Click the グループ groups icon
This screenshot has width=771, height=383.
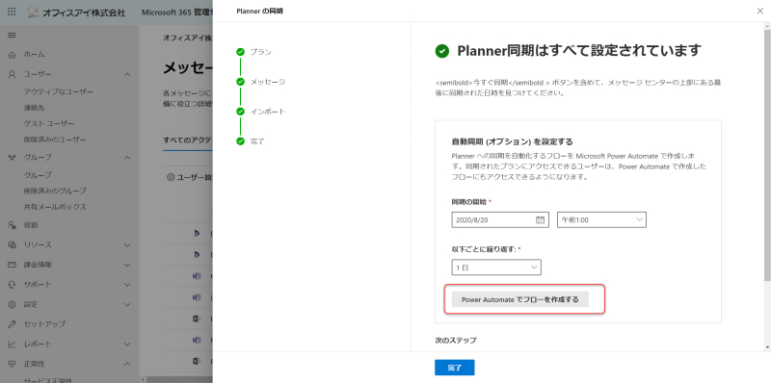coord(13,158)
